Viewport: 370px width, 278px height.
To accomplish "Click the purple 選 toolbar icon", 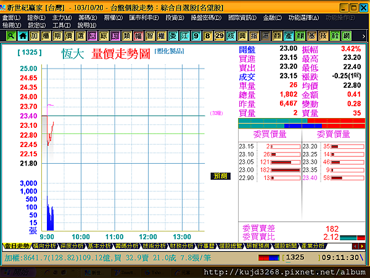I will click(92, 36).
